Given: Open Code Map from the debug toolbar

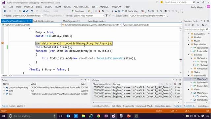Looking at the screenshot, I should click(x=132, y=11).
